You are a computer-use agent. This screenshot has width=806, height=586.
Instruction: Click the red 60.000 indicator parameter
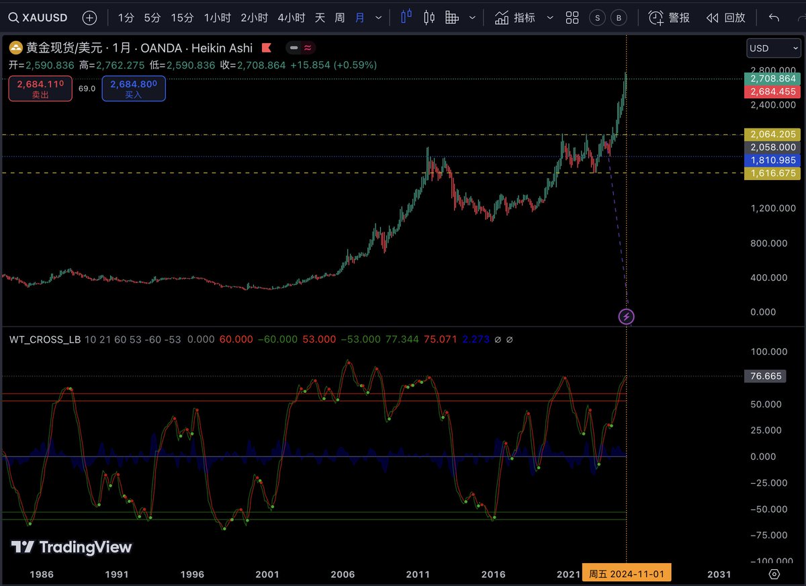tap(238, 340)
